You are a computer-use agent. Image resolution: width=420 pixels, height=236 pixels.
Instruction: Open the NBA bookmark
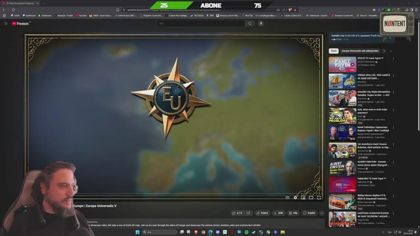[210, 15]
